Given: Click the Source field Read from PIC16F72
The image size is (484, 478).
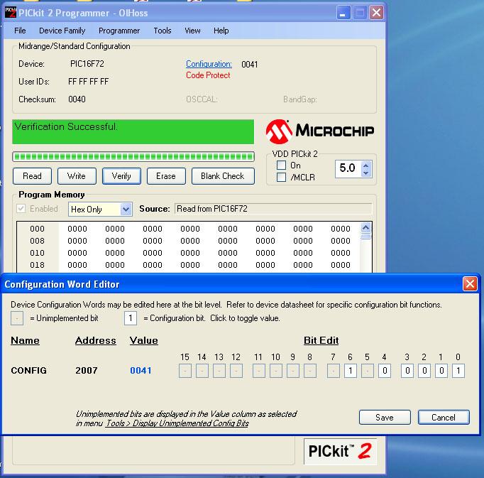Looking at the screenshot, I should [273, 209].
